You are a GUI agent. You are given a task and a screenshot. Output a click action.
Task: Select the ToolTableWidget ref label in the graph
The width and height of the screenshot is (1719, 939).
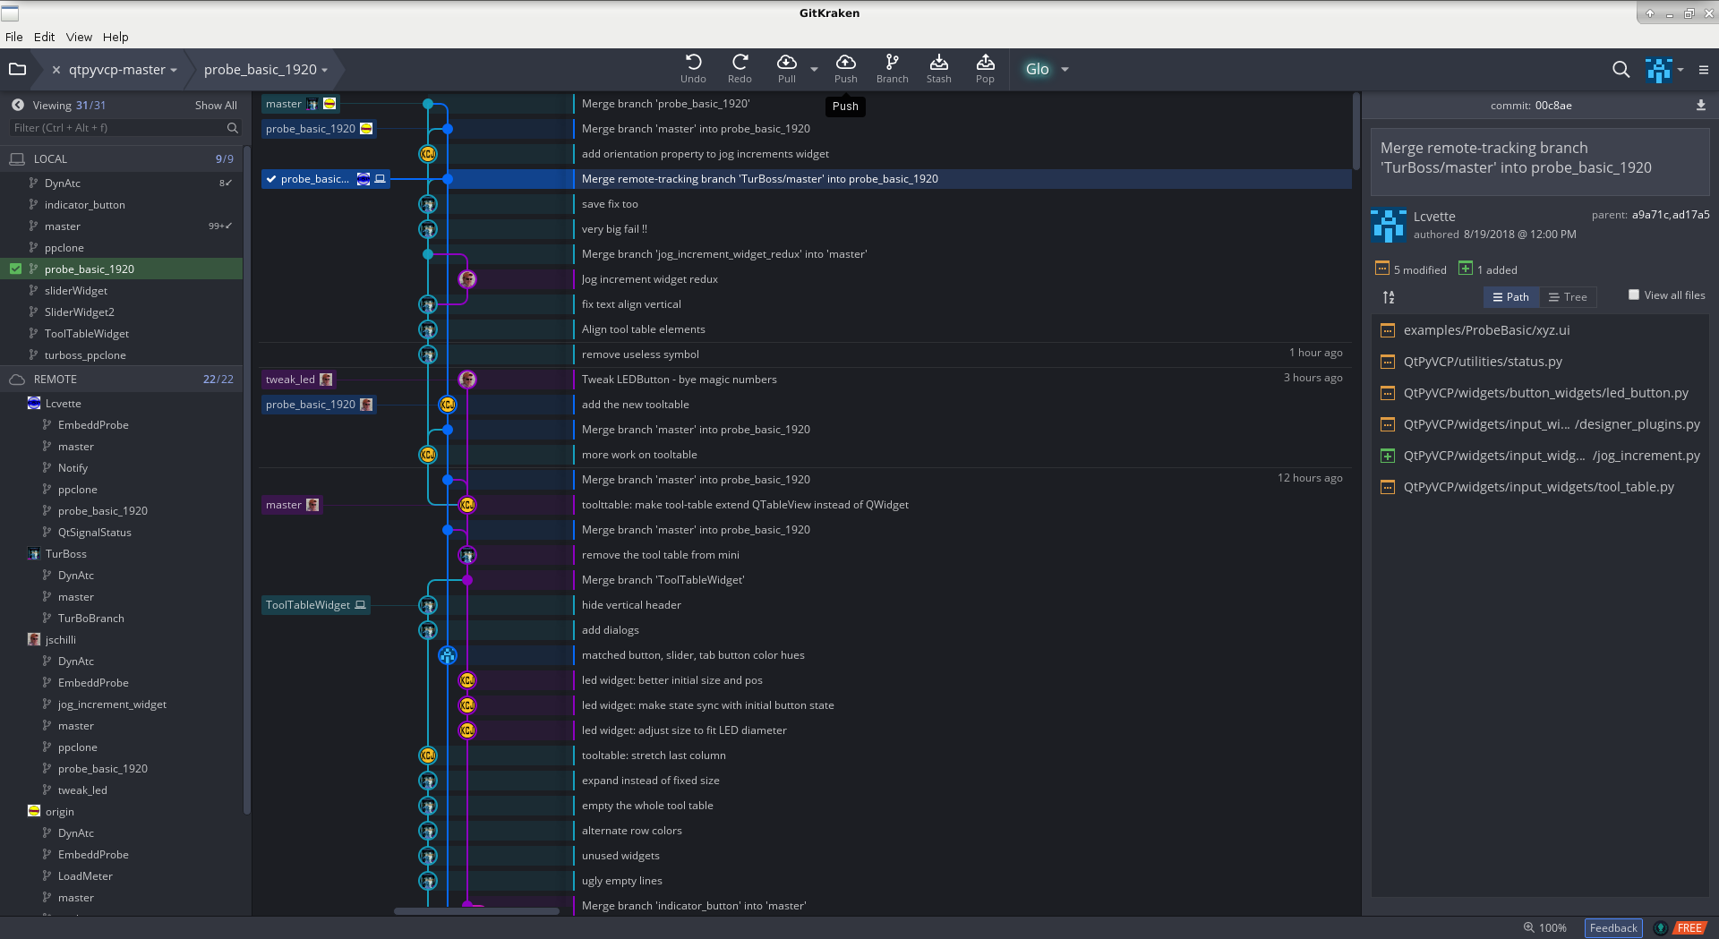click(316, 605)
